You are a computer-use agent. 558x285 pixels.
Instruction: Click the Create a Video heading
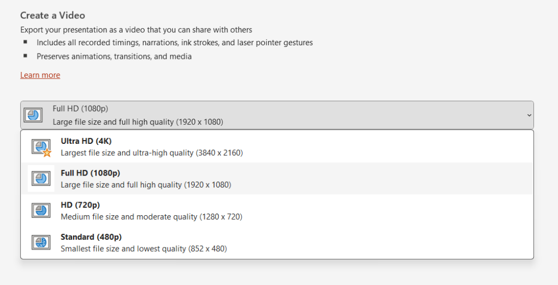point(53,15)
